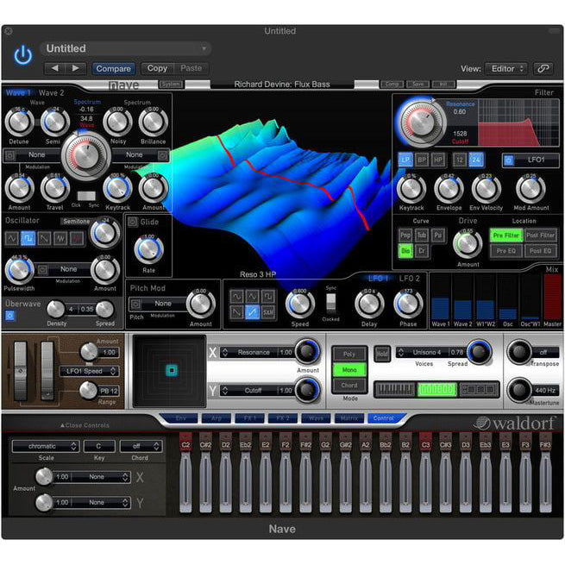Select the S&H LFO shape icon
Screen dimensions: 565x565
268,312
